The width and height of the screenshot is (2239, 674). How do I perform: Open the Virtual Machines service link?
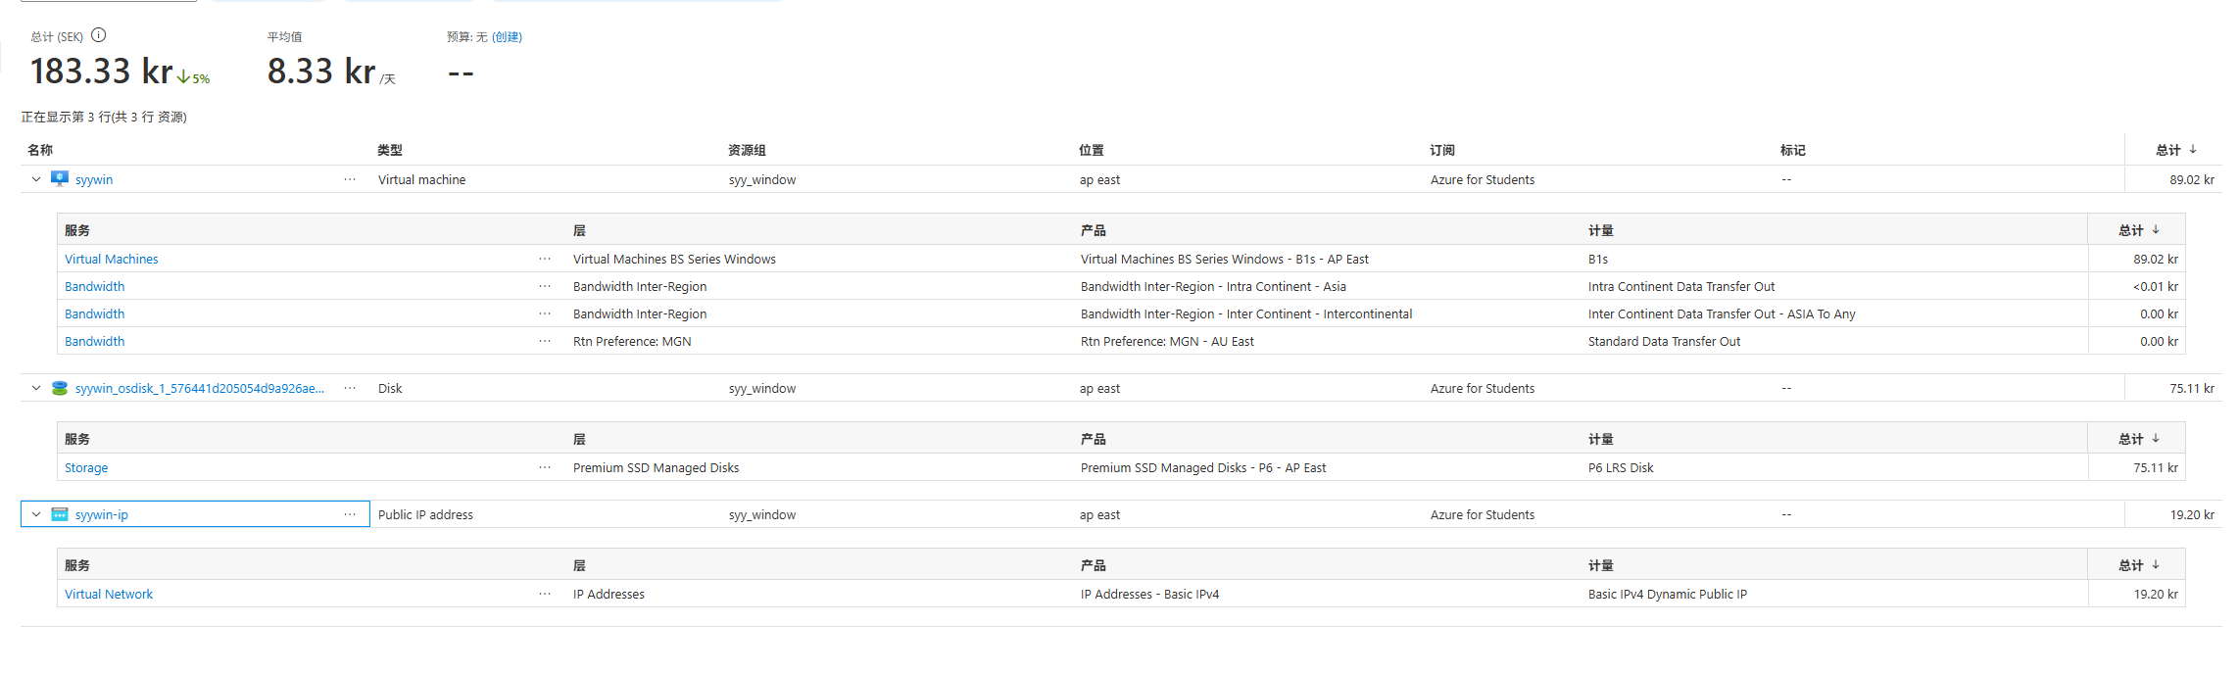point(112,259)
